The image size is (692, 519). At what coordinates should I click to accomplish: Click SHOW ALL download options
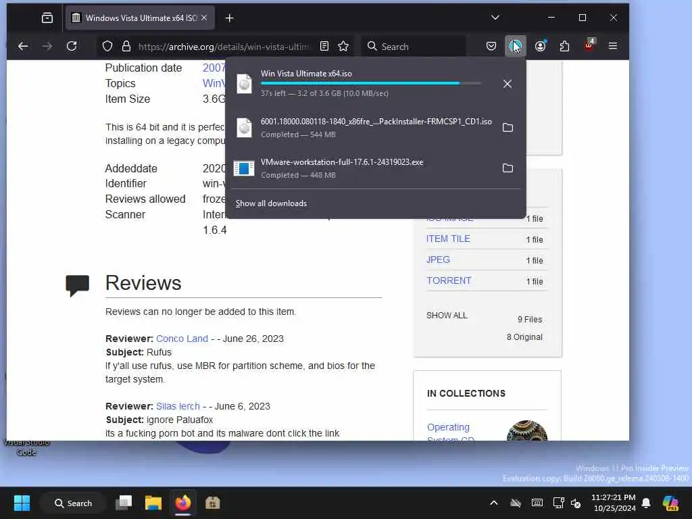coord(447,316)
